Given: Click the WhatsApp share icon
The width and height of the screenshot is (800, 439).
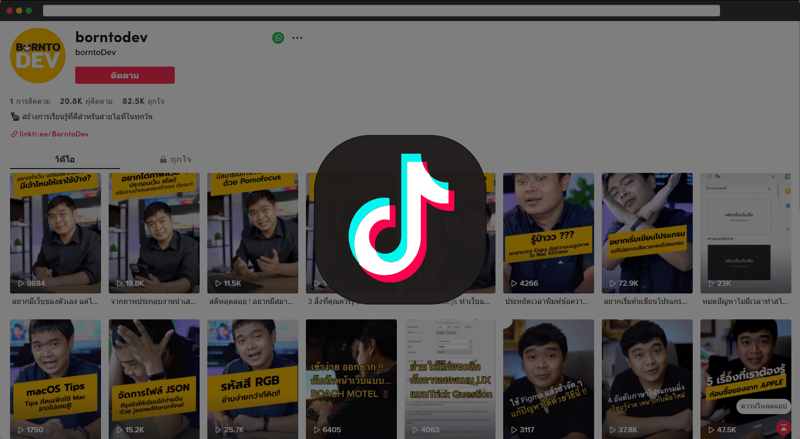Looking at the screenshot, I should [x=278, y=38].
